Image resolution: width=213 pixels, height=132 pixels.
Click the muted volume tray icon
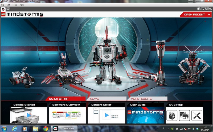tap(185, 129)
